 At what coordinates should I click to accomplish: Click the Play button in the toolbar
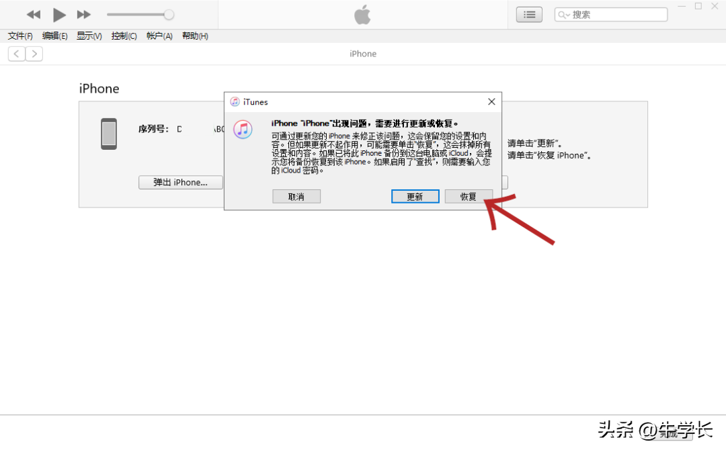pyautogui.click(x=59, y=14)
